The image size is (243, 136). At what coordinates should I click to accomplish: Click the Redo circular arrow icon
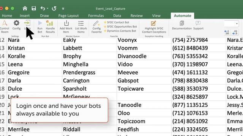pos(54,8)
